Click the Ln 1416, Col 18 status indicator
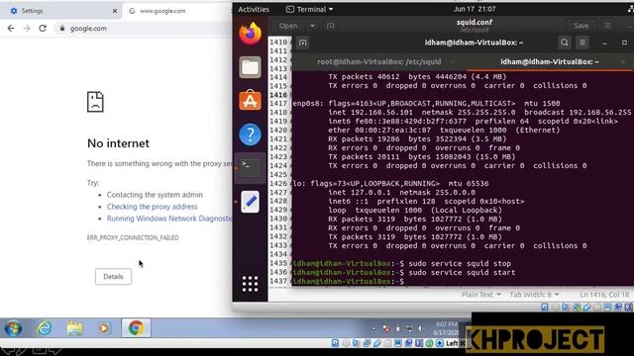The image size is (634, 356). pyautogui.click(x=604, y=295)
